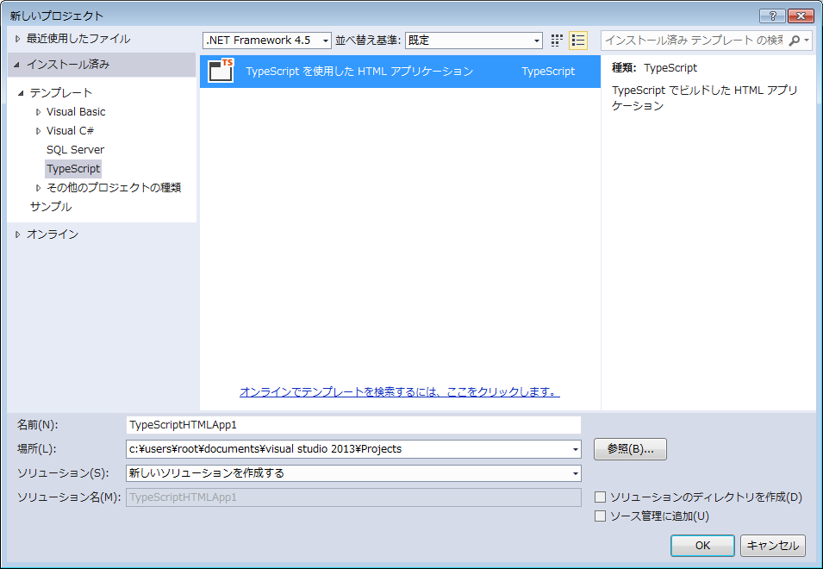Screen dimensions: 823x569
Task: Open search options dropdown arrow
Action: click(x=807, y=41)
